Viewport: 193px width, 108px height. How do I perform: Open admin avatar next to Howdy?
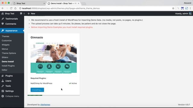click(x=190, y=13)
